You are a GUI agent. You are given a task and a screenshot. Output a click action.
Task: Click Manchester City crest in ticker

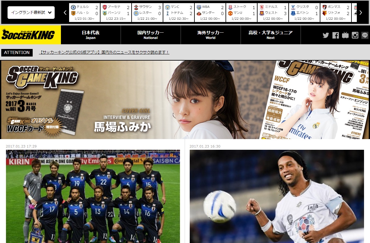pyautogui.click(x=167, y=7)
